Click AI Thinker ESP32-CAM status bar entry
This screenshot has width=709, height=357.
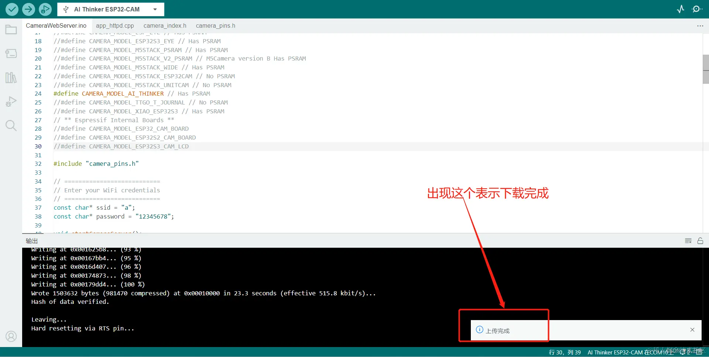pos(630,352)
